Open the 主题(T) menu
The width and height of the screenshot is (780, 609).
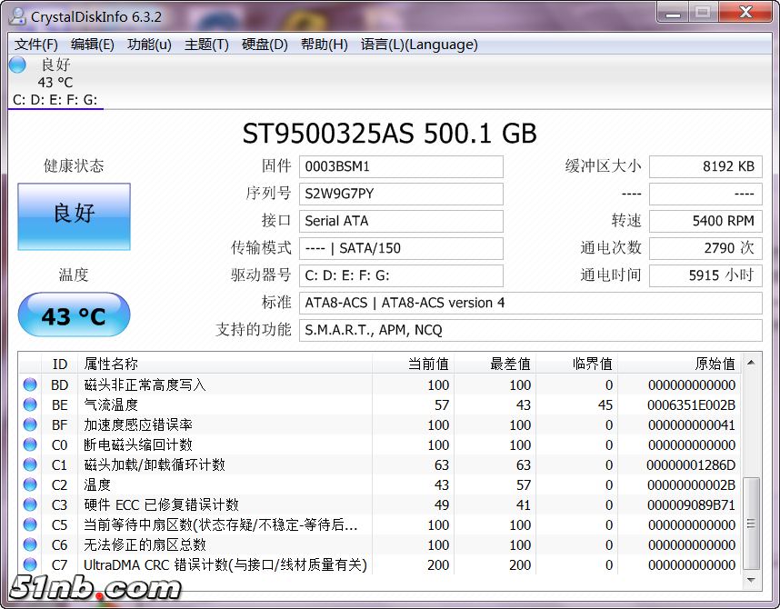click(206, 45)
